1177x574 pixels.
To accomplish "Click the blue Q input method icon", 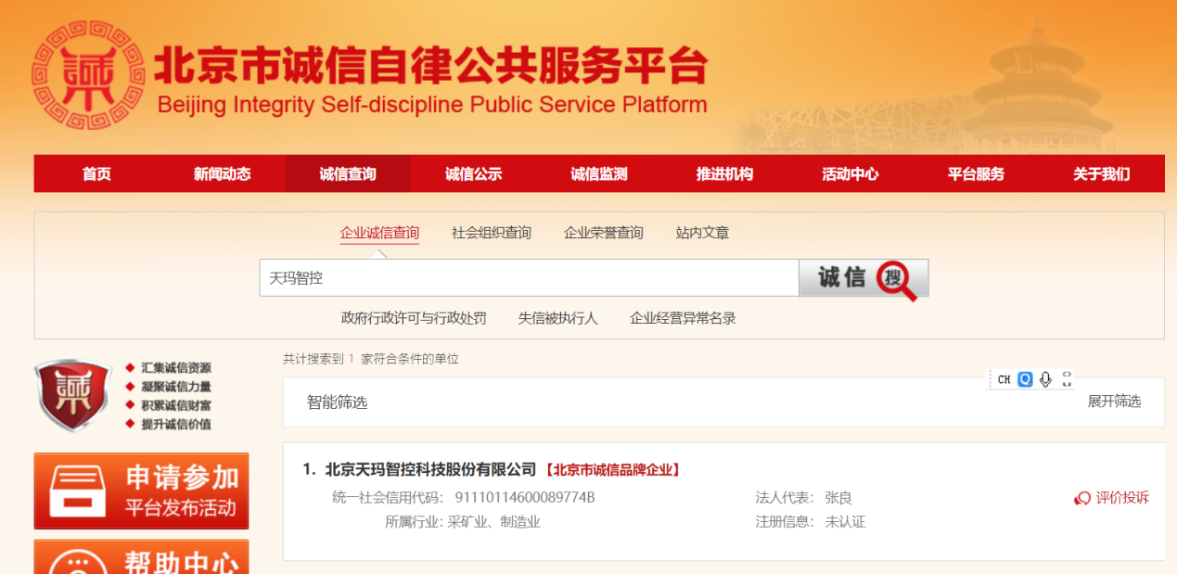I will tap(1025, 379).
